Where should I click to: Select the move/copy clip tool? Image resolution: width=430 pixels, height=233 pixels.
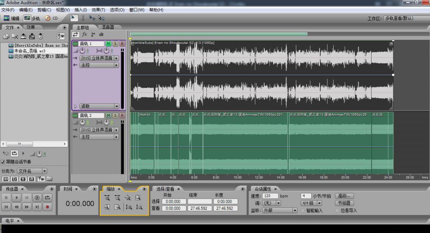click(x=92, y=18)
